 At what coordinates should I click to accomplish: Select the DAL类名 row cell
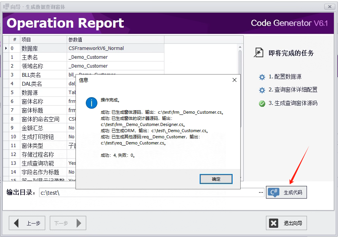(43, 84)
